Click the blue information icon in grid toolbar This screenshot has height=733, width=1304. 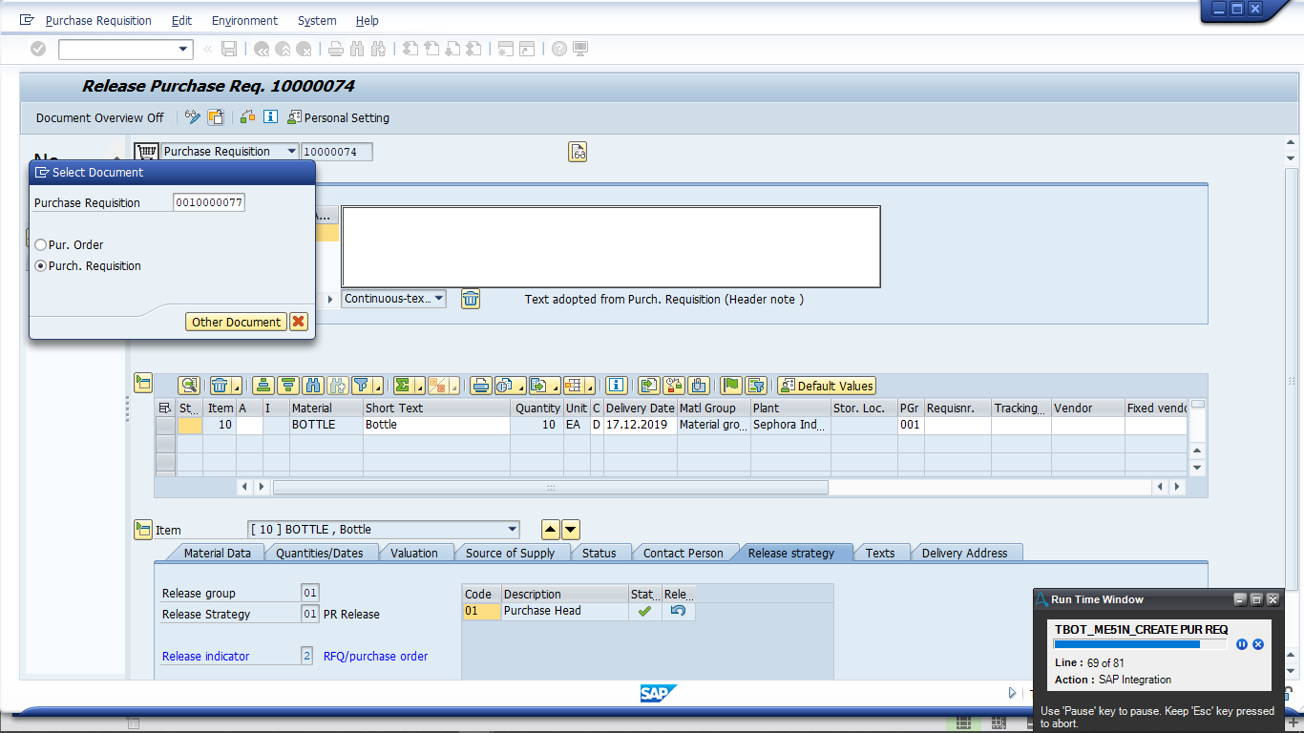point(617,386)
